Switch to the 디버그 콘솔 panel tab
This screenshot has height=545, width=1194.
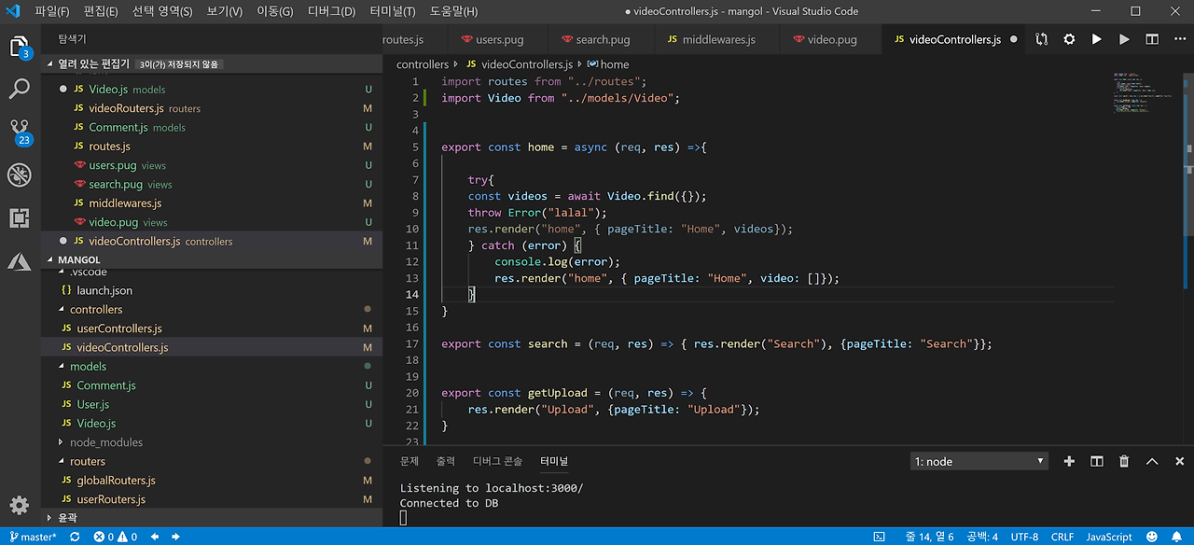(x=497, y=461)
